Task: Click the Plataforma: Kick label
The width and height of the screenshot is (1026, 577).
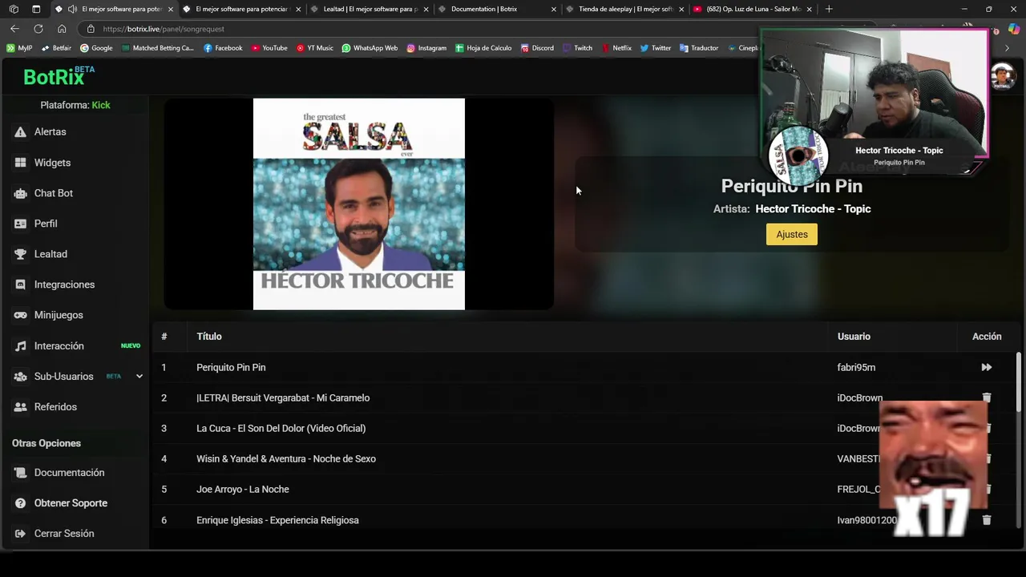Action: tap(75, 105)
